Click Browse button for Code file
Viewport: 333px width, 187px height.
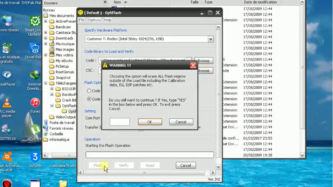(x=203, y=61)
